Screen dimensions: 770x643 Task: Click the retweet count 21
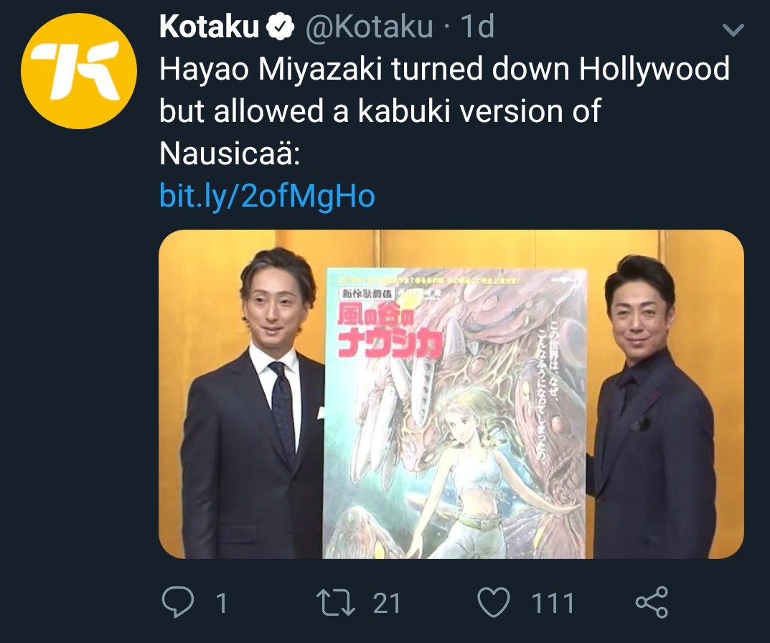click(387, 603)
